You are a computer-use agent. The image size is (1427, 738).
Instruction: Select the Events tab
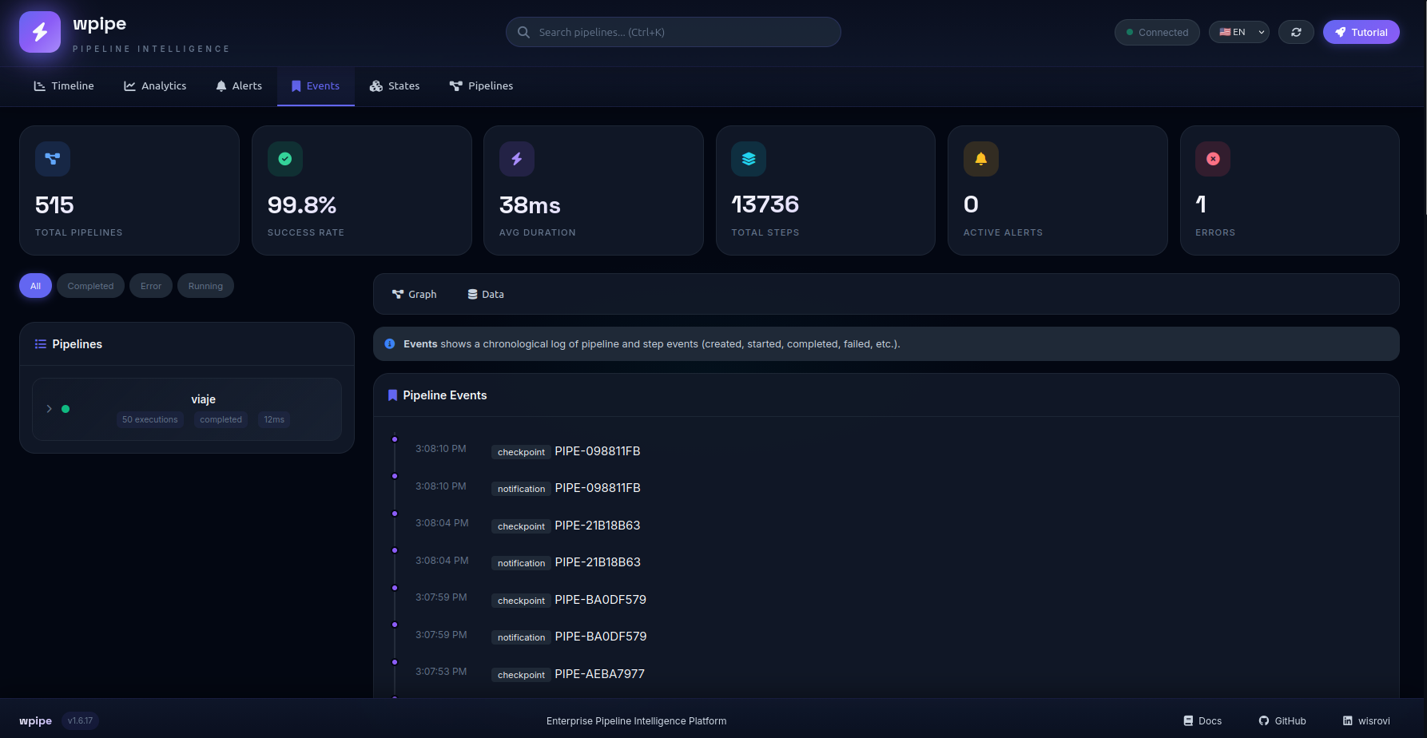click(316, 86)
